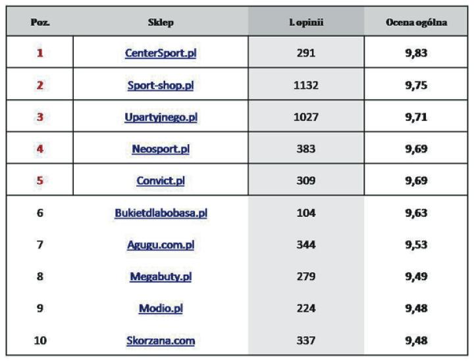The width and height of the screenshot is (474, 361).
Task: Open the CenterSport.pl shop link
Action: [161, 53]
